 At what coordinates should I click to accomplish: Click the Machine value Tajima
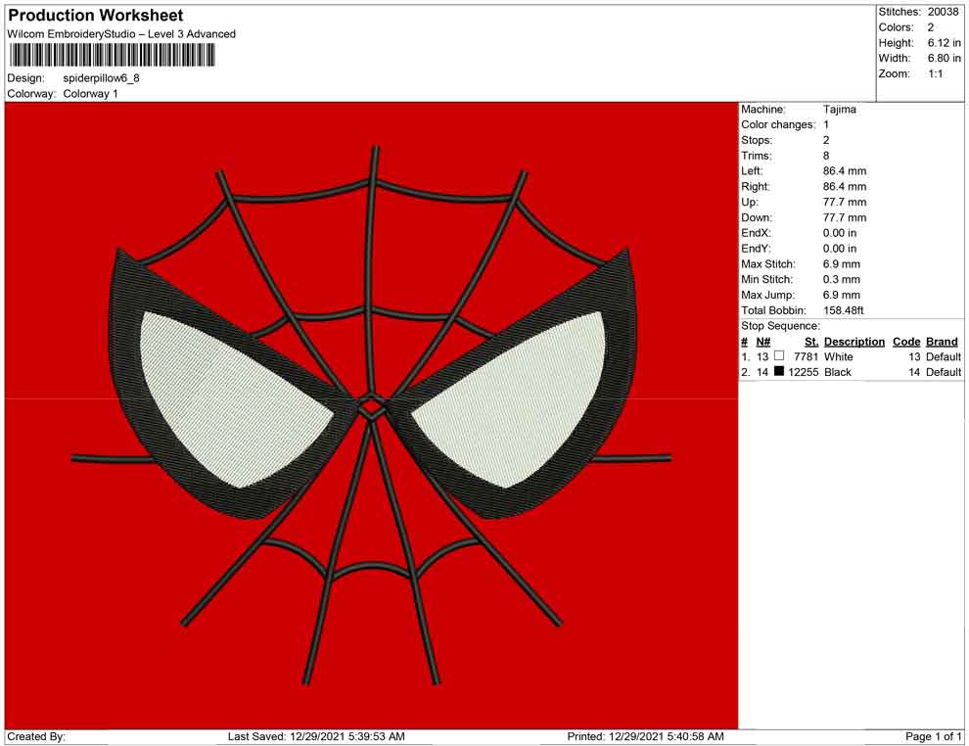839,110
